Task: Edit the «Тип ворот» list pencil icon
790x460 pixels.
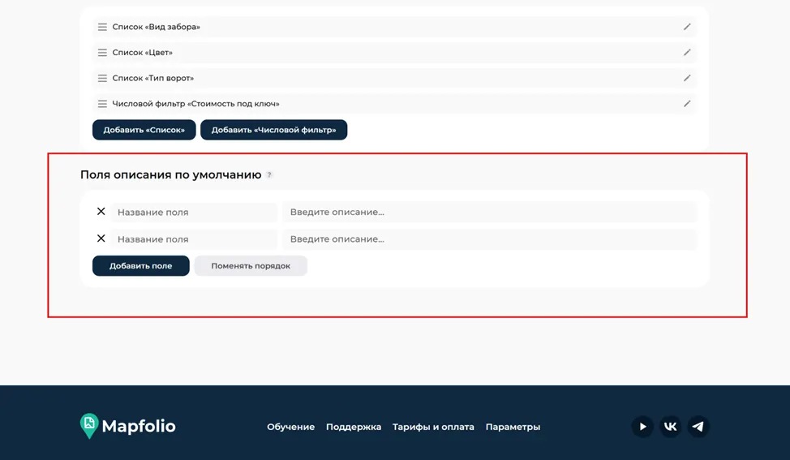Action: [x=687, y=78]
